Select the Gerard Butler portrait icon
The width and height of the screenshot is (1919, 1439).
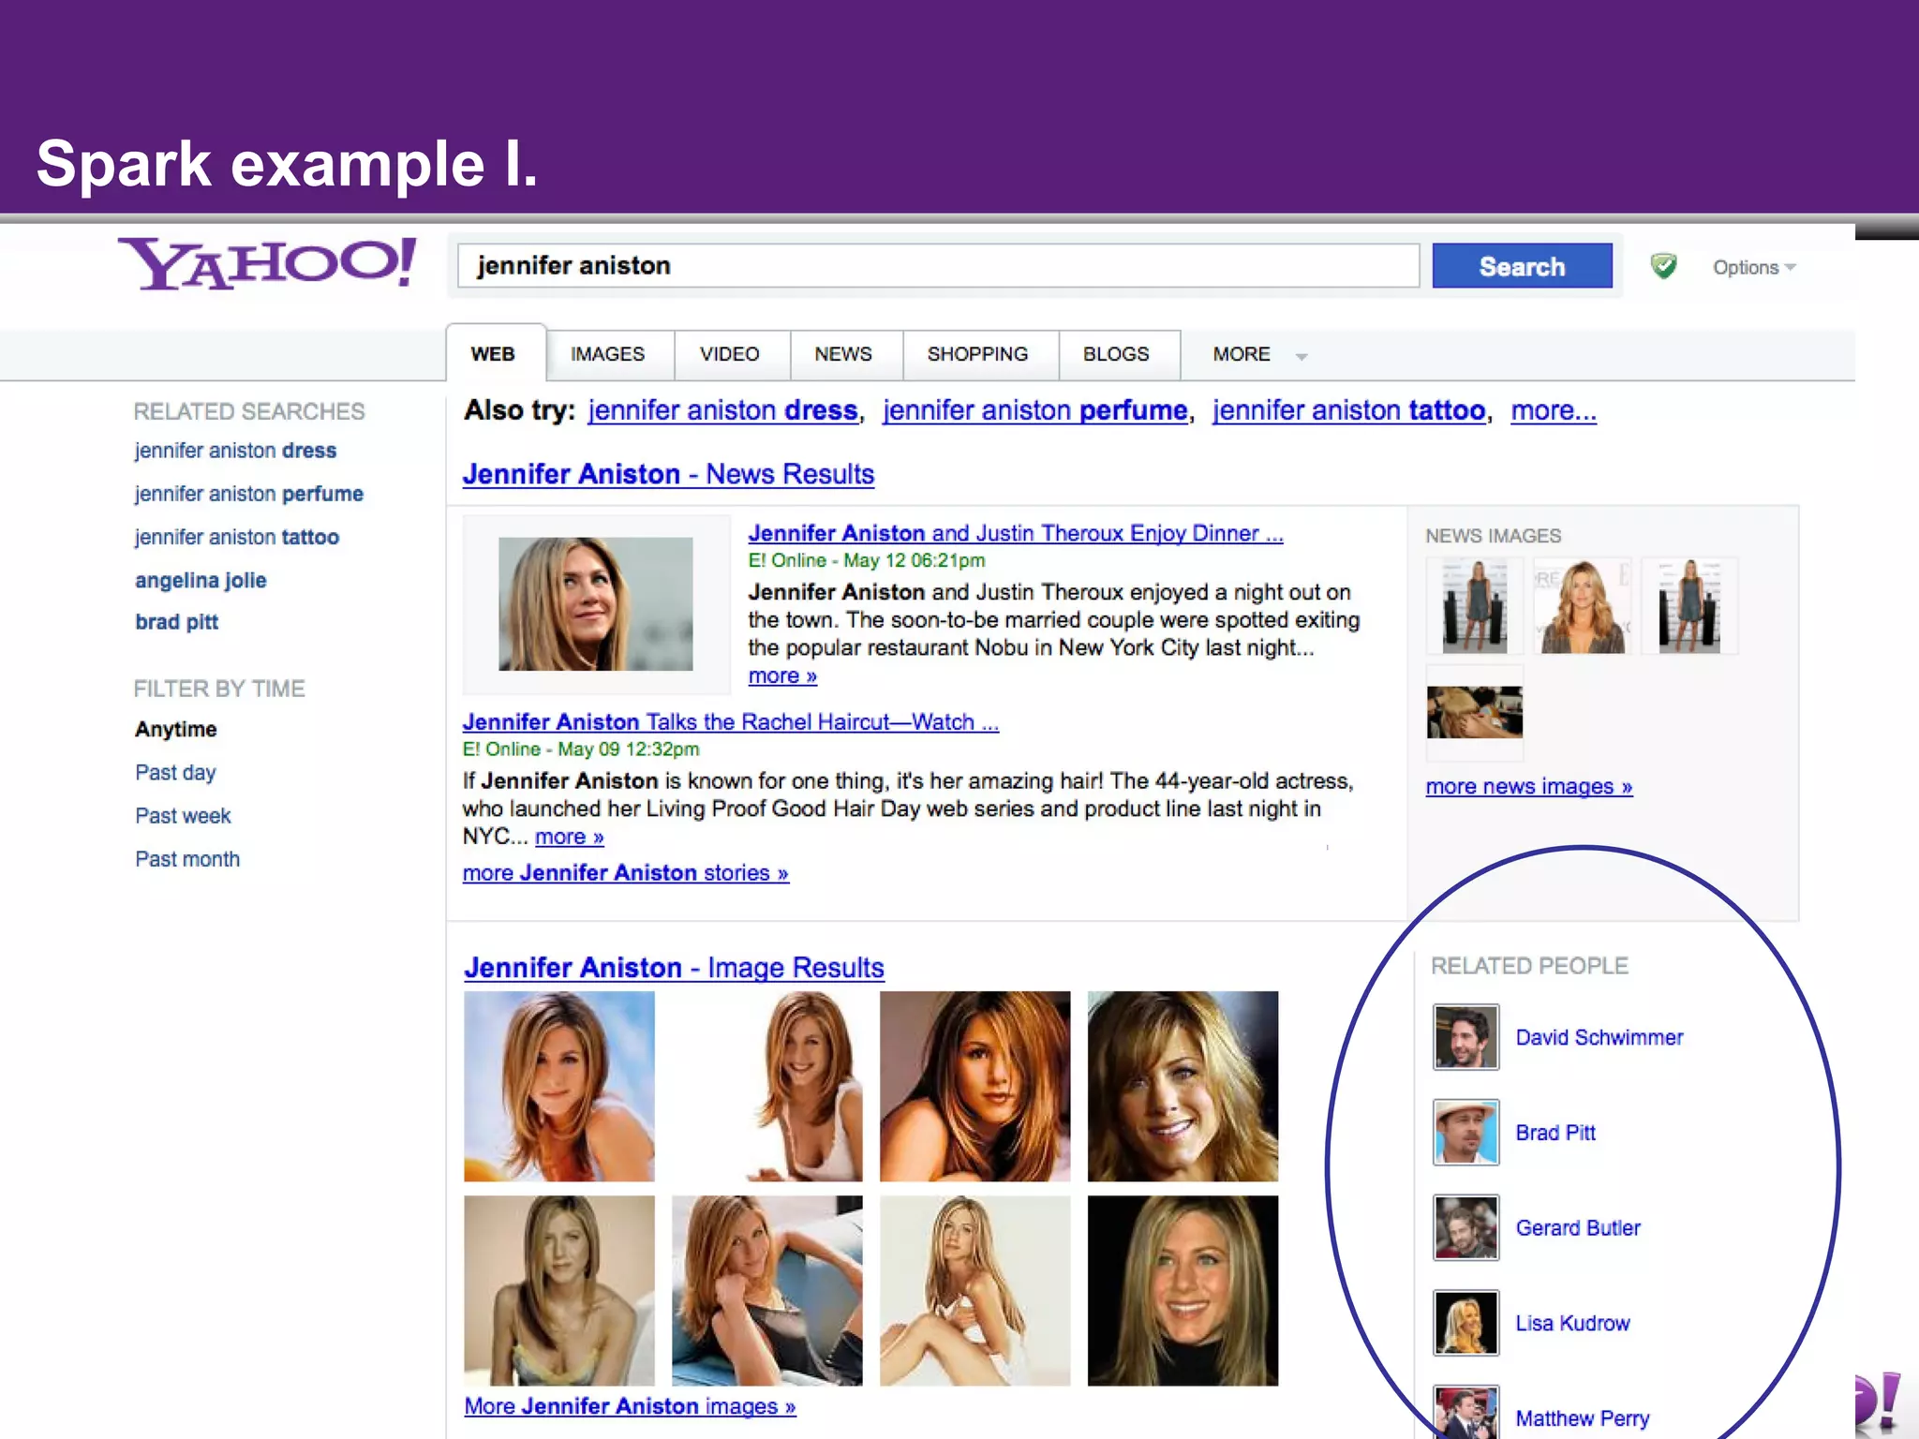tap(1465, 1227)
